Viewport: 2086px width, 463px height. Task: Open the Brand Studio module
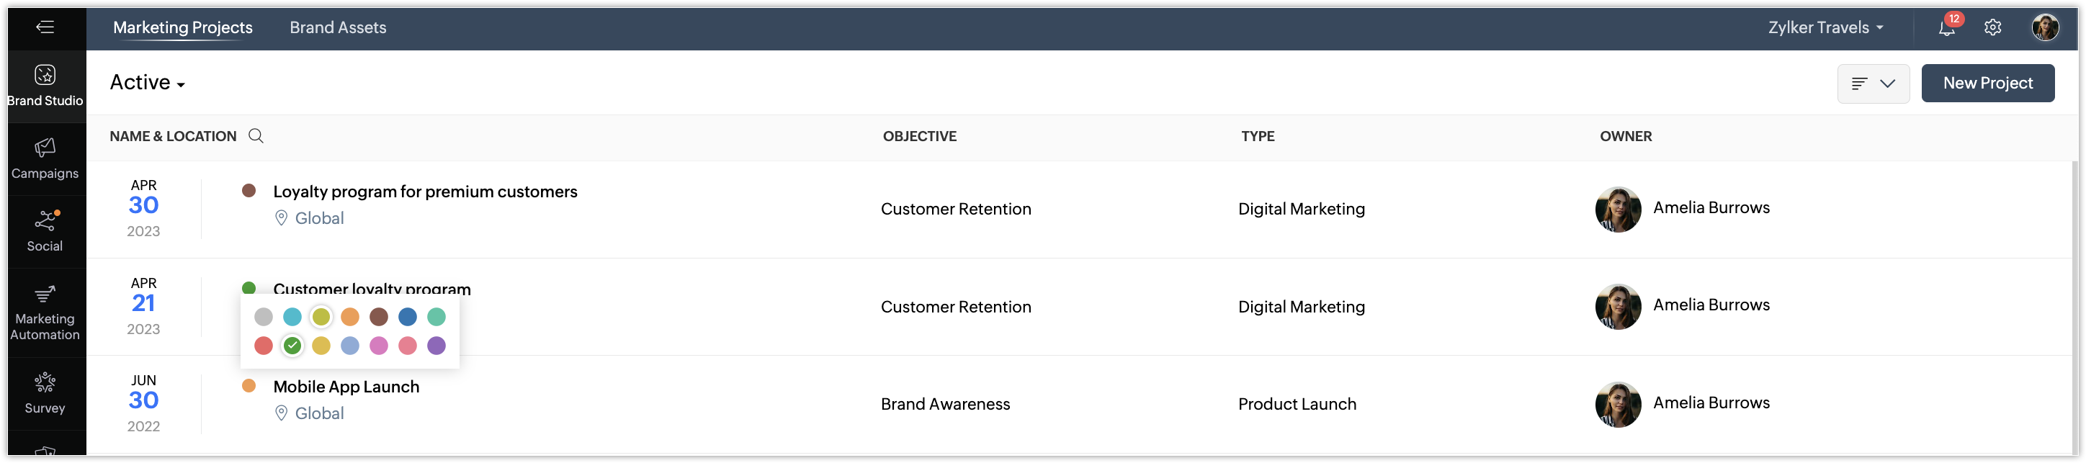pyautogui.click(x=45, y=86)
